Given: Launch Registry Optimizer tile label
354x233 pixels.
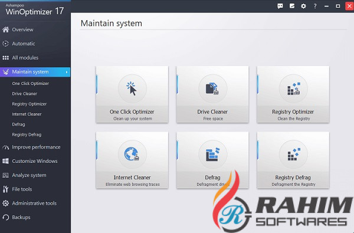Looking at the screenshot, I should pyautogui.click(x=293, y=111).
